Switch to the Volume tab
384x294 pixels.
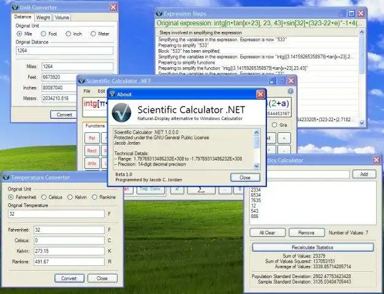coord(62,17)
